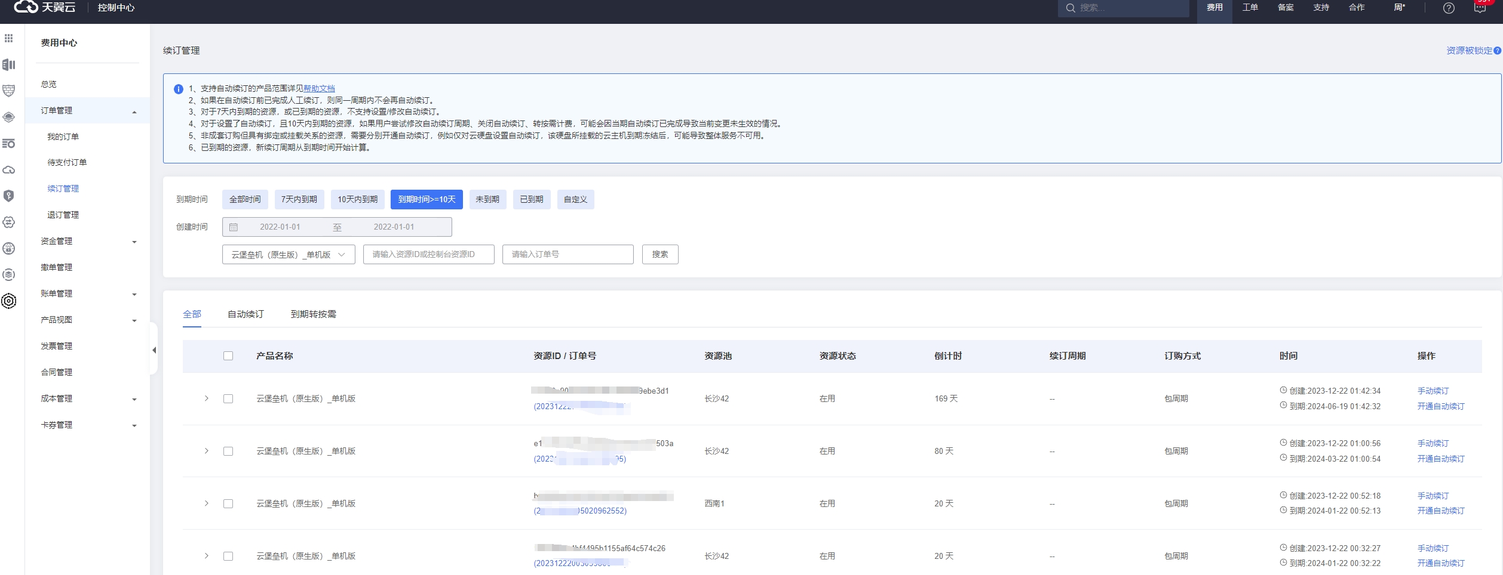Click the Tianyi Cloud logo
This screenshot has height=575, width=1503.
[45, 7]
